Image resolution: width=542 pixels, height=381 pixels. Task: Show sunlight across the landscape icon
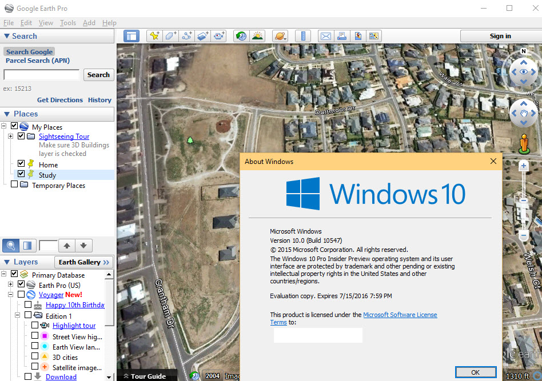pyautogui.click(x=257, y=36)
